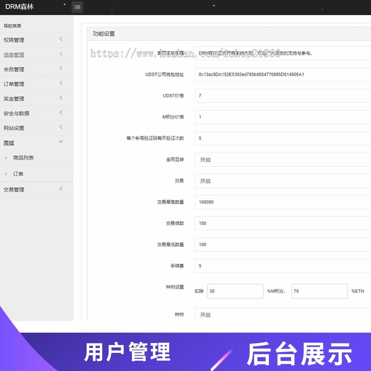The width and height of the screenshot is (371, 371).
Task: Collapse the 商城 section chevron
Action: (61, 141)
